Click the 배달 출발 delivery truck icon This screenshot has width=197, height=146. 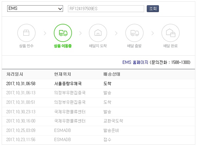134,33
